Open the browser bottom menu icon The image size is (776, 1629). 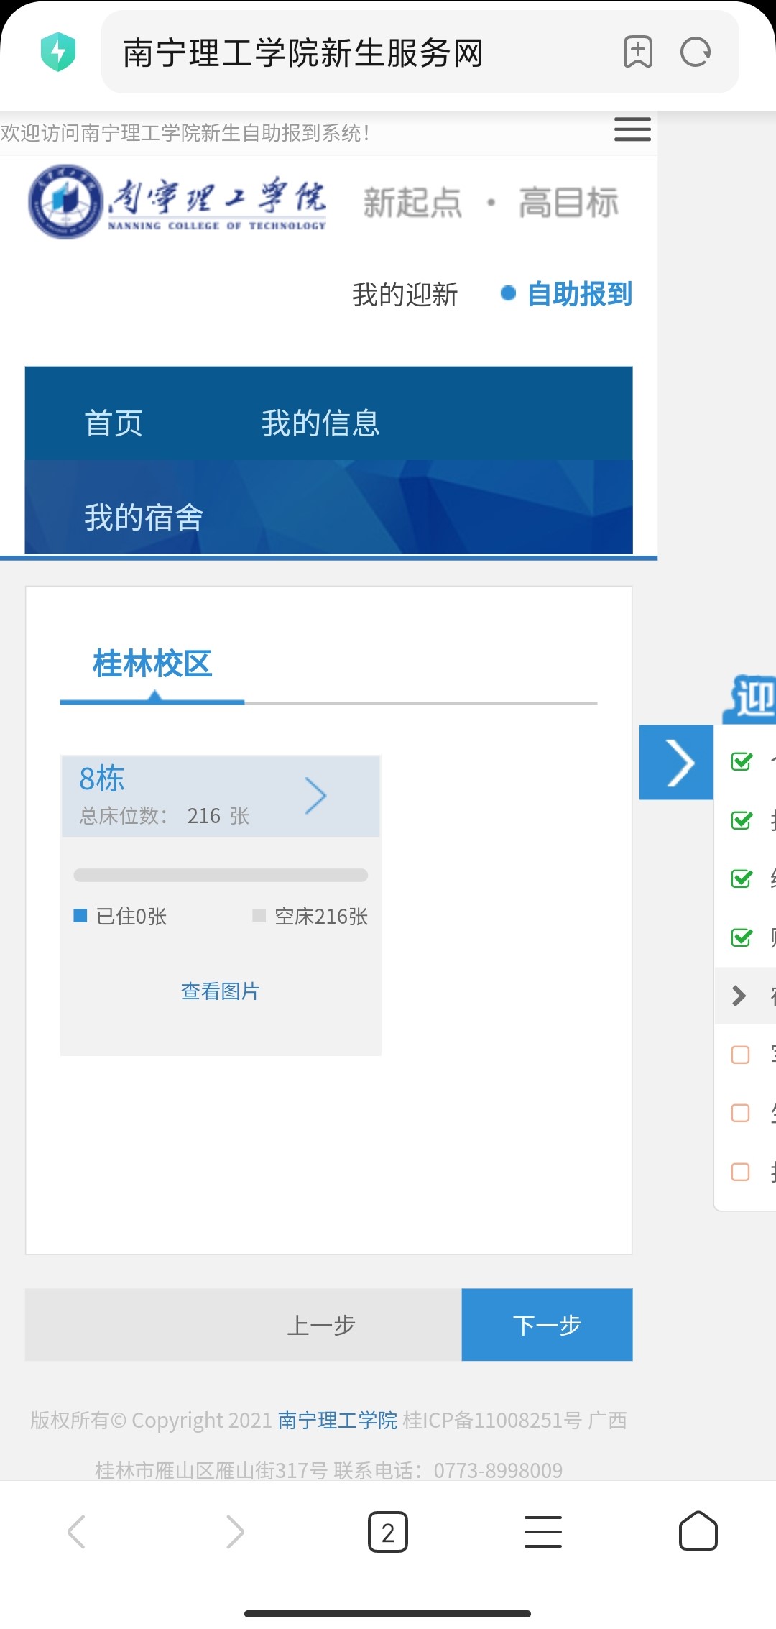click(x=543, y=1531)
